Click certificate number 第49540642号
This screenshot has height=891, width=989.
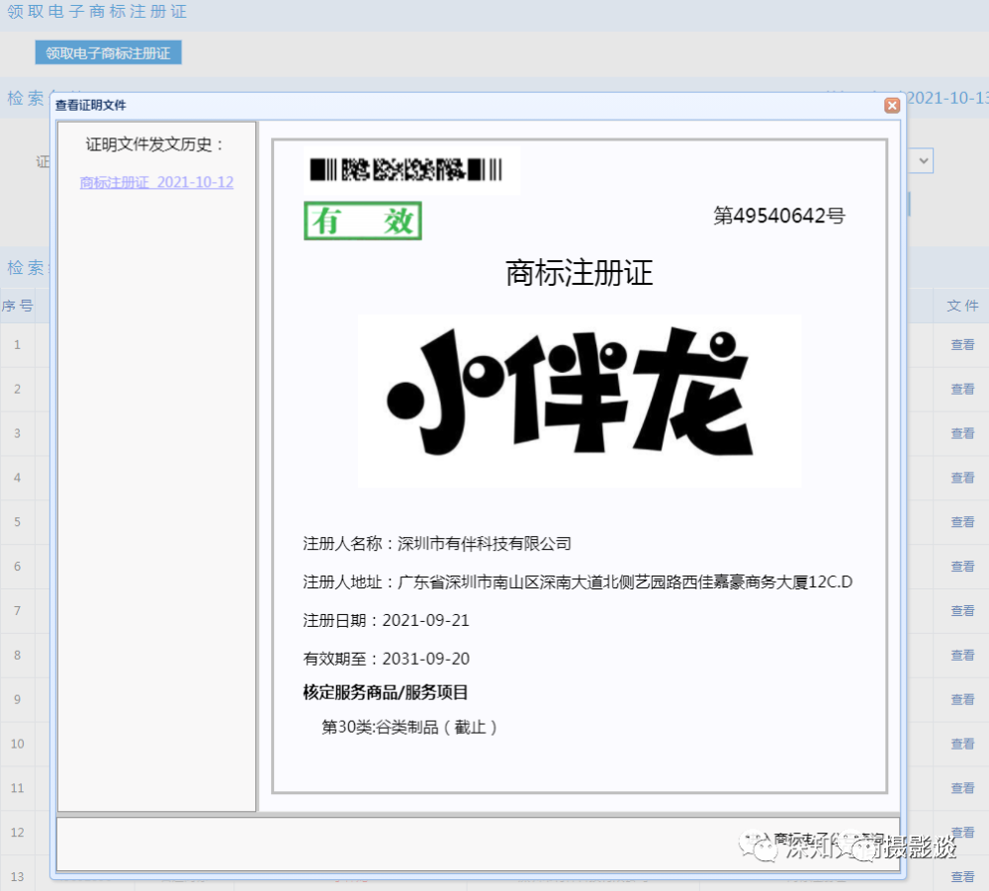tap(779, 216)
